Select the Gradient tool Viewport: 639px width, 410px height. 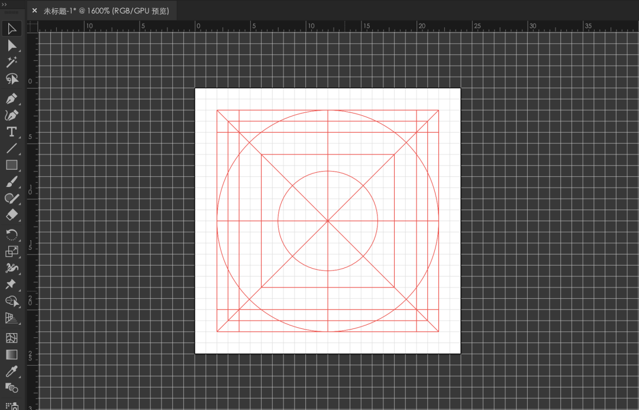[x=11, y=354]
